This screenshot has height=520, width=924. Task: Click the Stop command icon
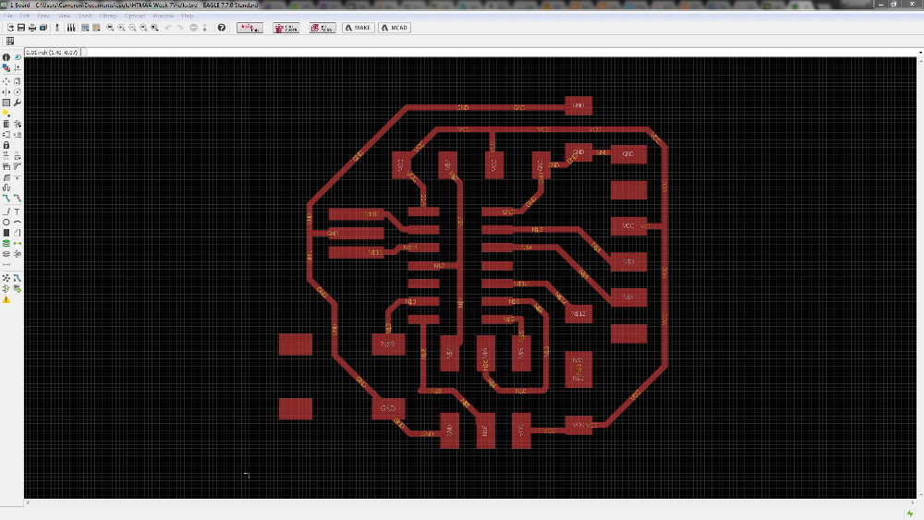coord(193,28)
